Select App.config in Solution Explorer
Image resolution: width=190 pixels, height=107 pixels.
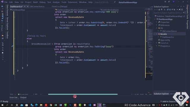(x=165, y=40)
